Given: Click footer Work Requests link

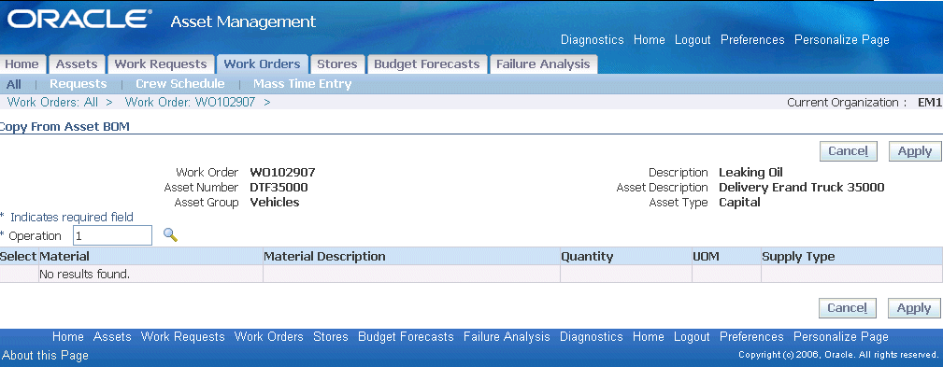Looking at the screenshot, I should 183,337.
